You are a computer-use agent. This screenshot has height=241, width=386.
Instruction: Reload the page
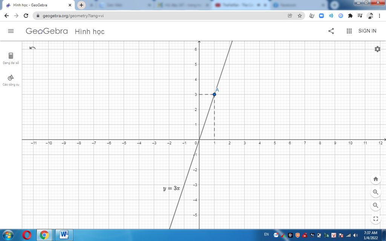26,16
